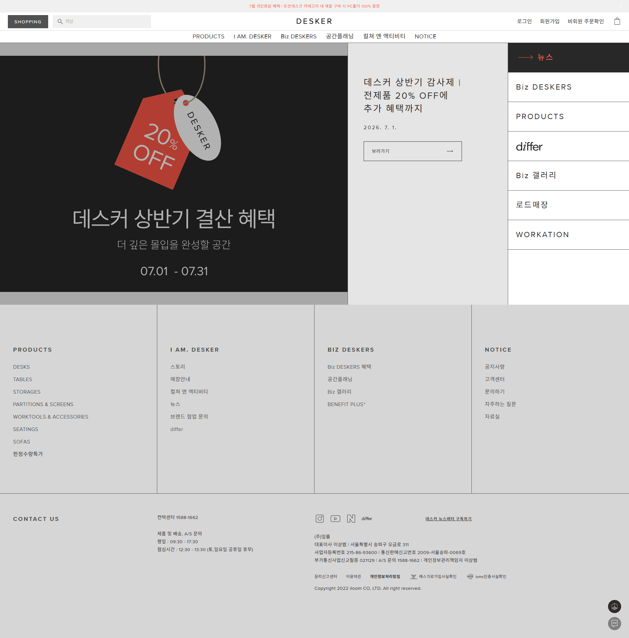
Task: Select PRODUCTS sidebar tab
Action: point(568,116)
